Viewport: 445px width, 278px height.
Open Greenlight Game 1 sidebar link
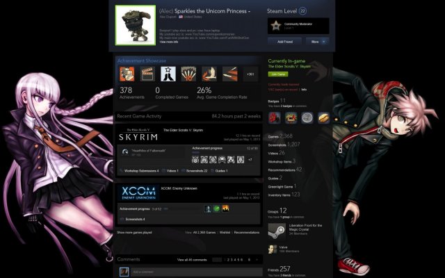(x=282, y=186)
